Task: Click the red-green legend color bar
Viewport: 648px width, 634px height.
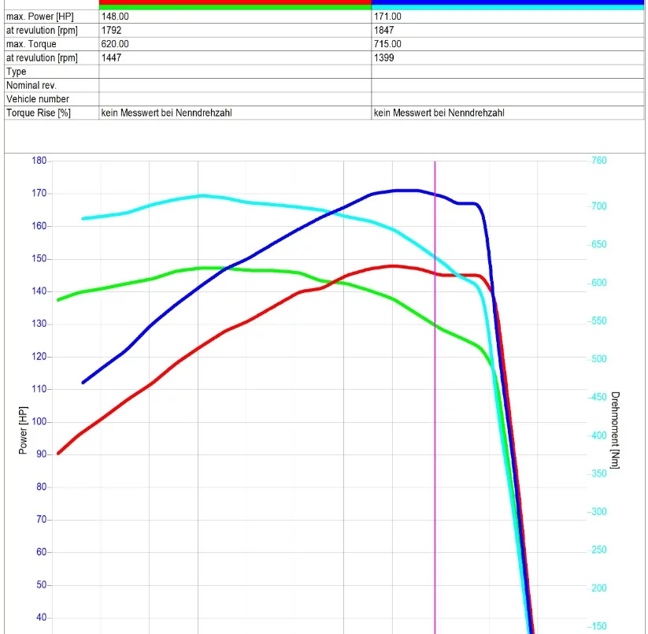Action: (235, 5)
